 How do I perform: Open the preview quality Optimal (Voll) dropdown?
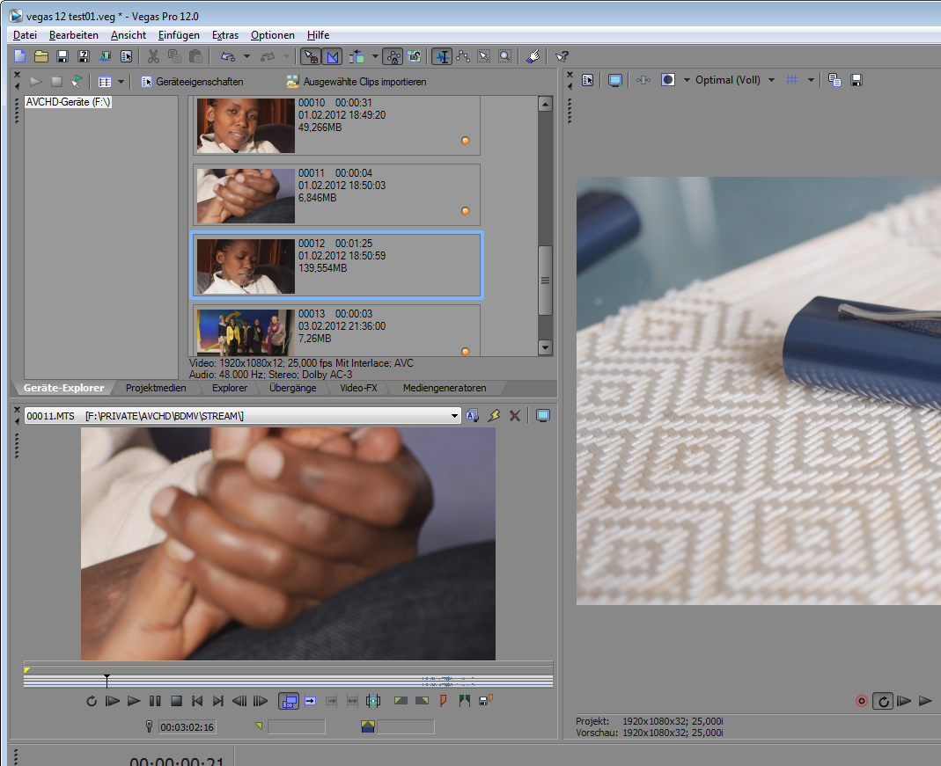coord(771,80)
